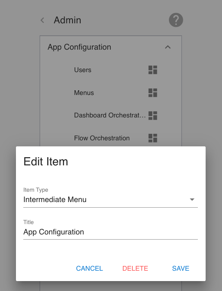
Task: Click the Admin page title
Action: (x=67, y=20)
